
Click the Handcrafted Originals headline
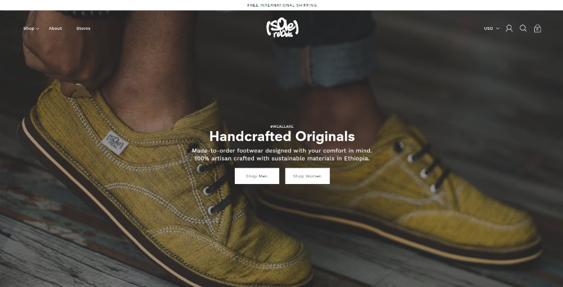click(x=282, y=136)
